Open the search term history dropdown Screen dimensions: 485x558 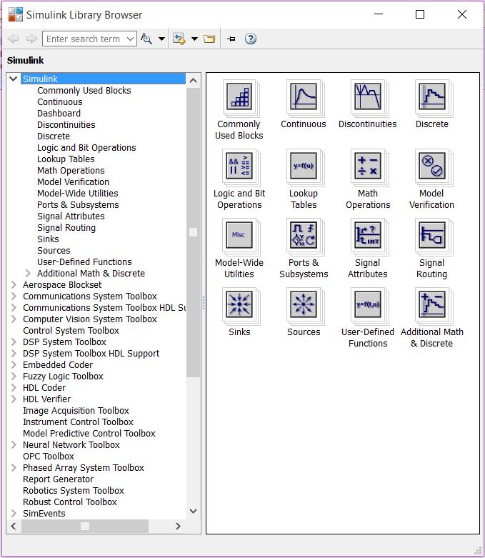(x=131, y=39)
